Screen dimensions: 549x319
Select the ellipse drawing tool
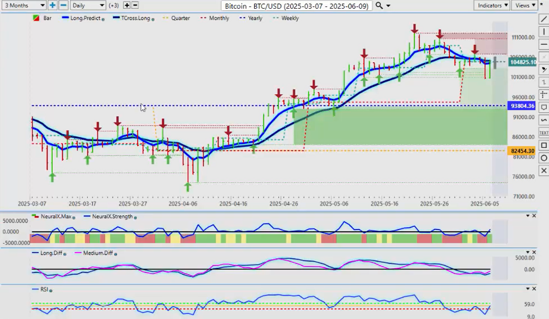(544, 158)
